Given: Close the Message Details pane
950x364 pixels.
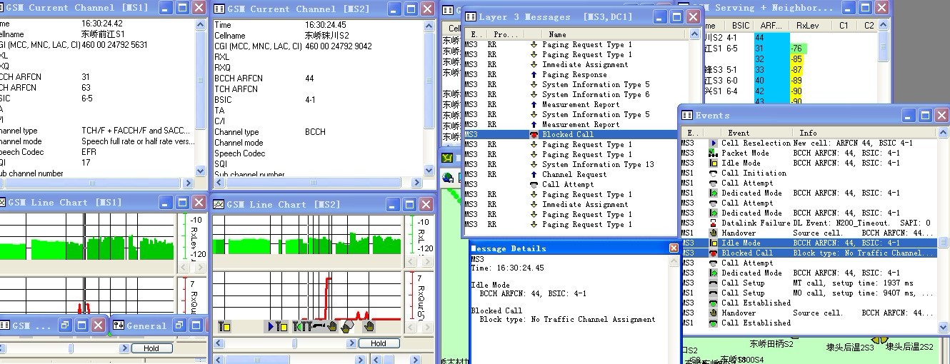Looking at the screenshot, I should (x=674, y=248).
